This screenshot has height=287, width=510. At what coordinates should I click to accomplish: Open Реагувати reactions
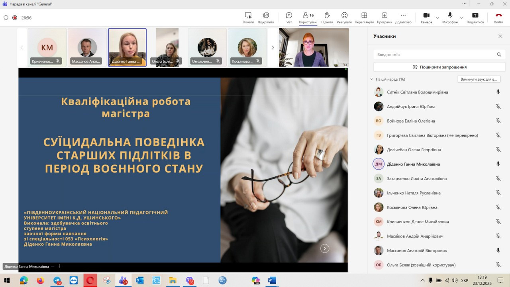point(344,18)
